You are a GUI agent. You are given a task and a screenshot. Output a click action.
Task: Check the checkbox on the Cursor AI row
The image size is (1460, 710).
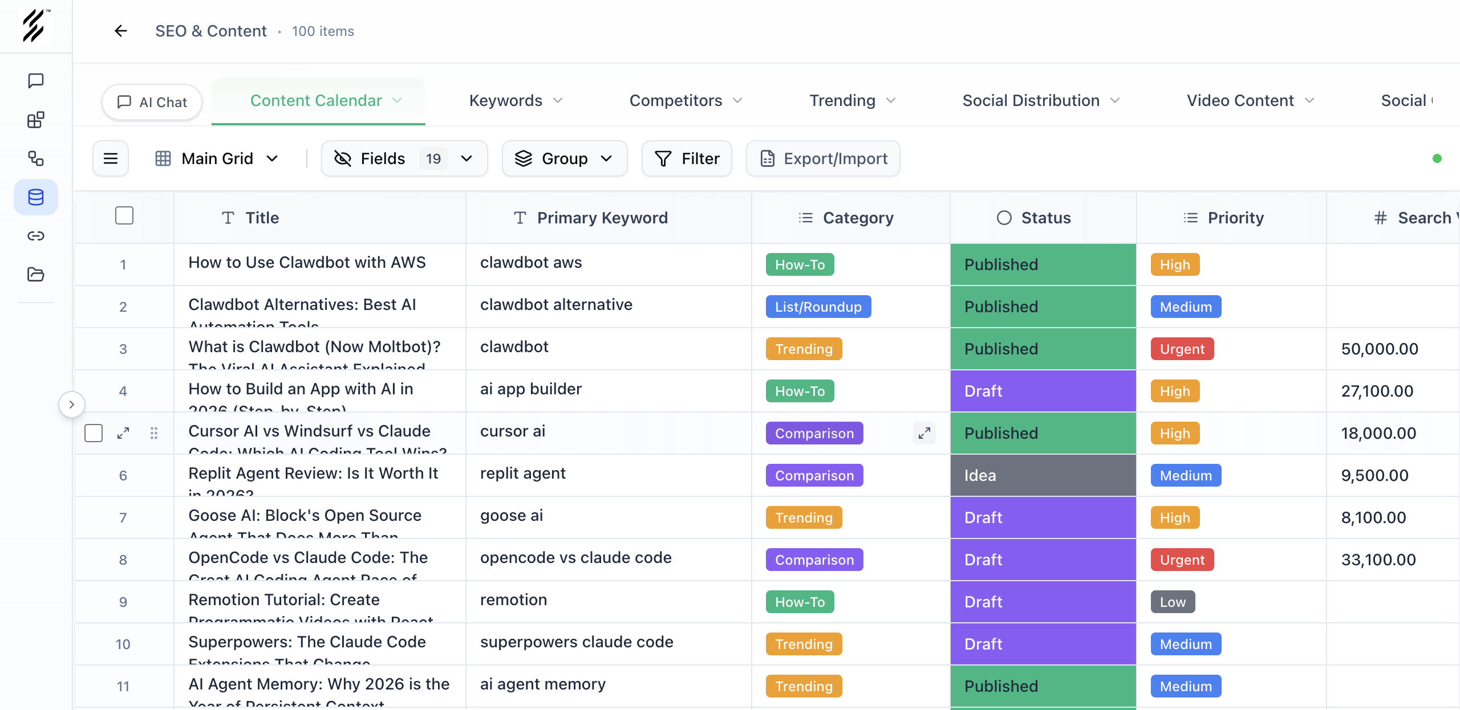93,433
